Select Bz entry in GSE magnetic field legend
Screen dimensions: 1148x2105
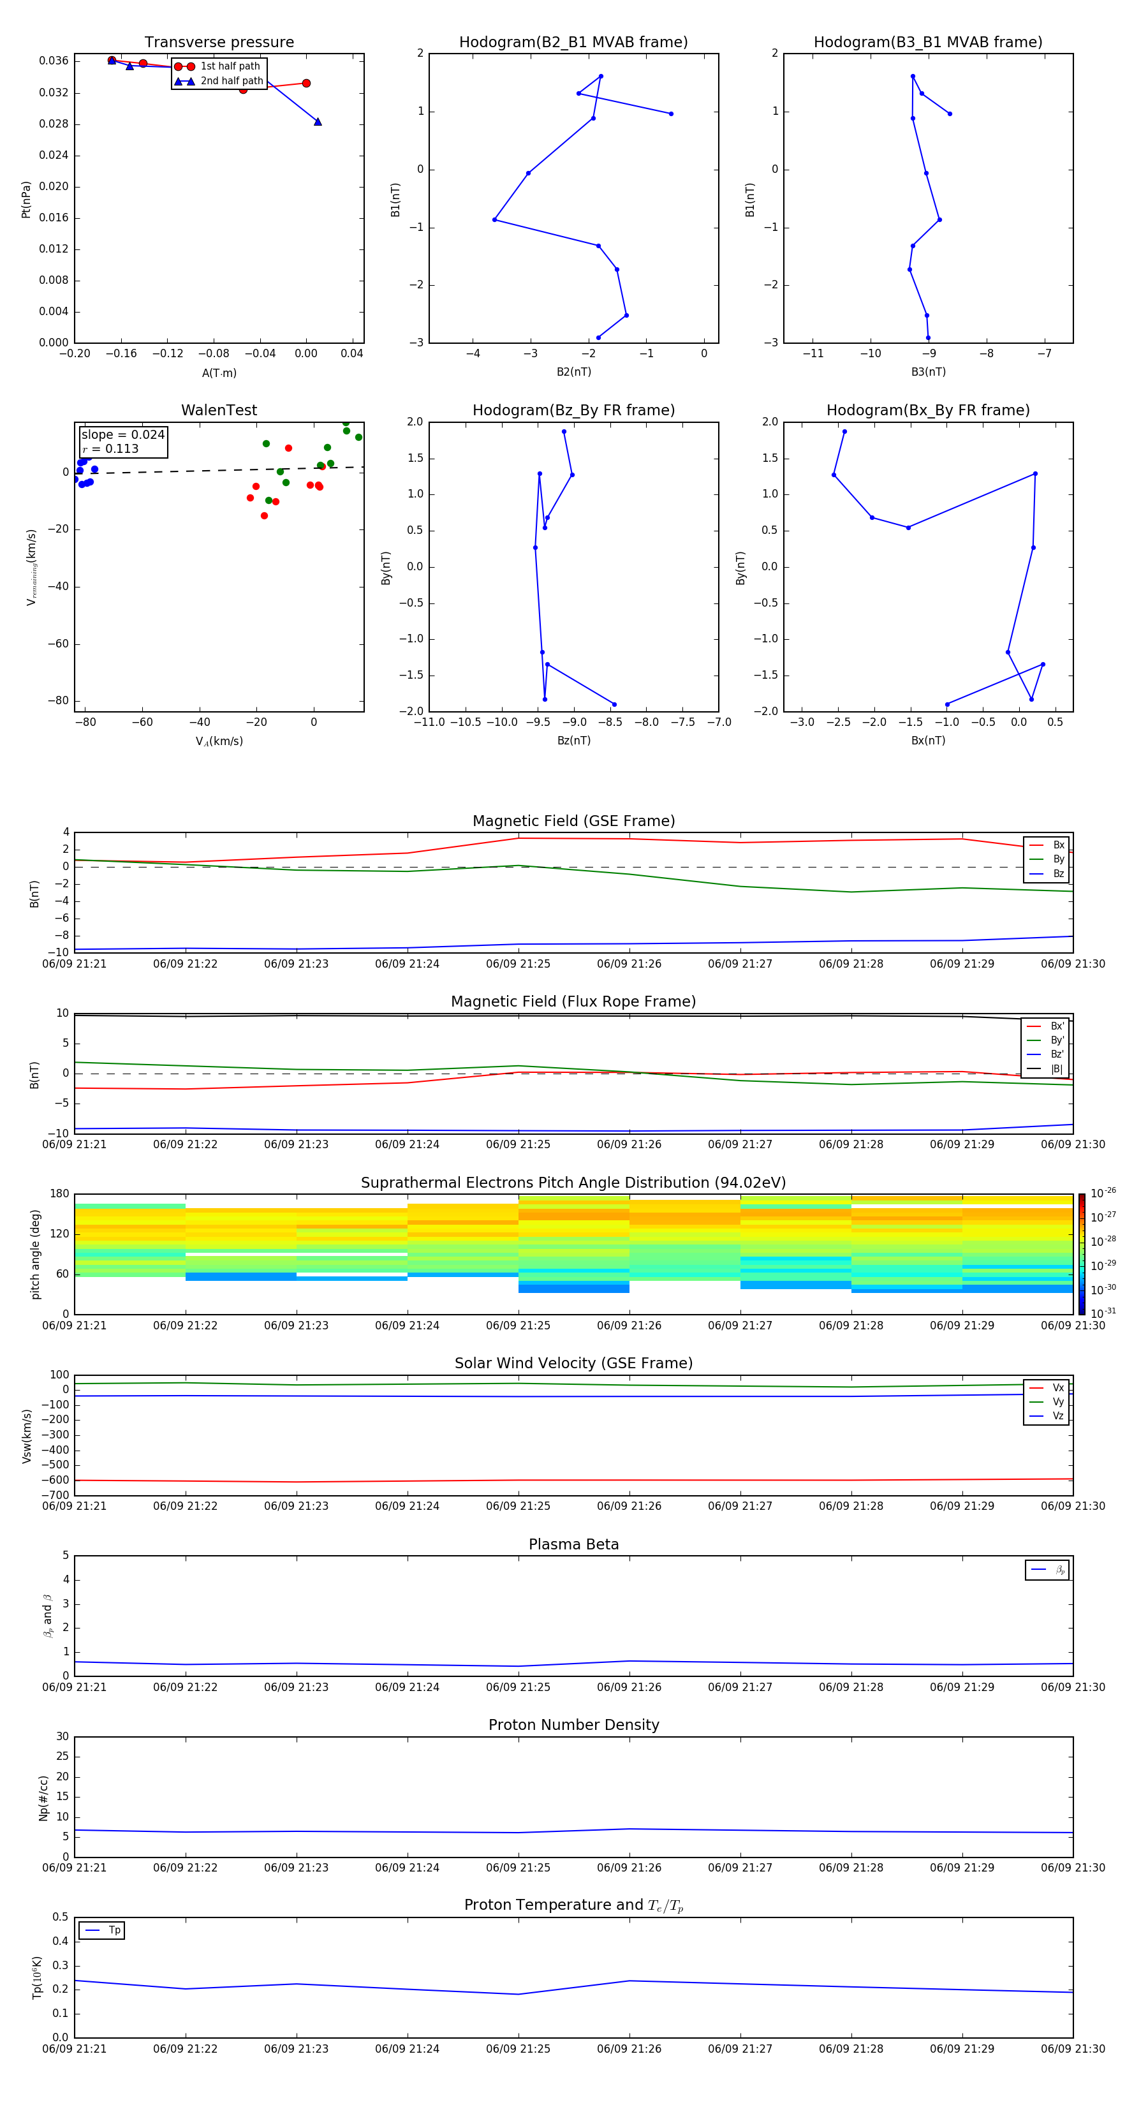pyautogui.click(x=1047, y=873)
